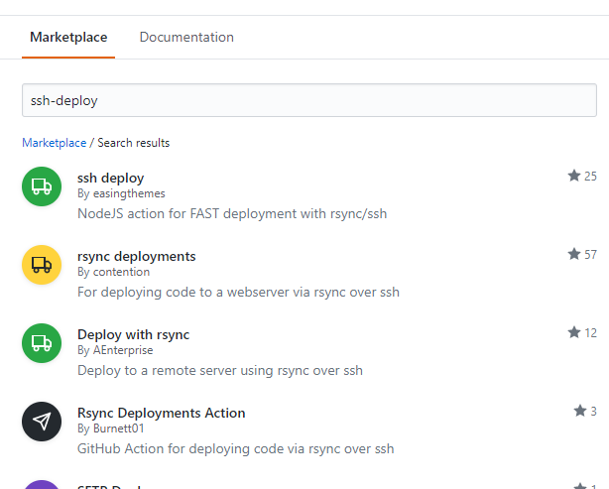This screenshot has width=609, height=489.
Task: Open the rsync deployments action title
Action: 136,256
